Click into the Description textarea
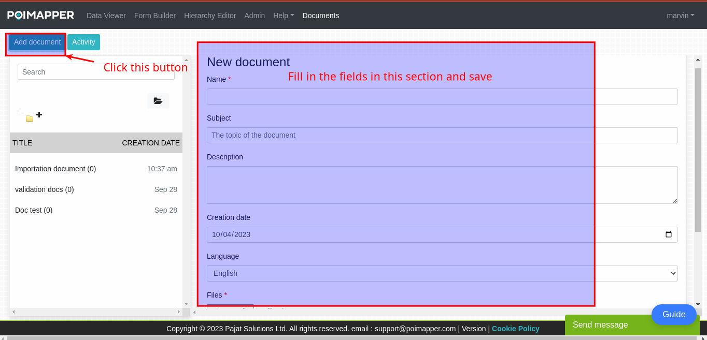The width and height of the screenshot is (707, 340). 442,185
